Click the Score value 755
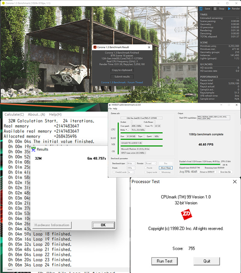241x273 pixels. tap(192, 249)
